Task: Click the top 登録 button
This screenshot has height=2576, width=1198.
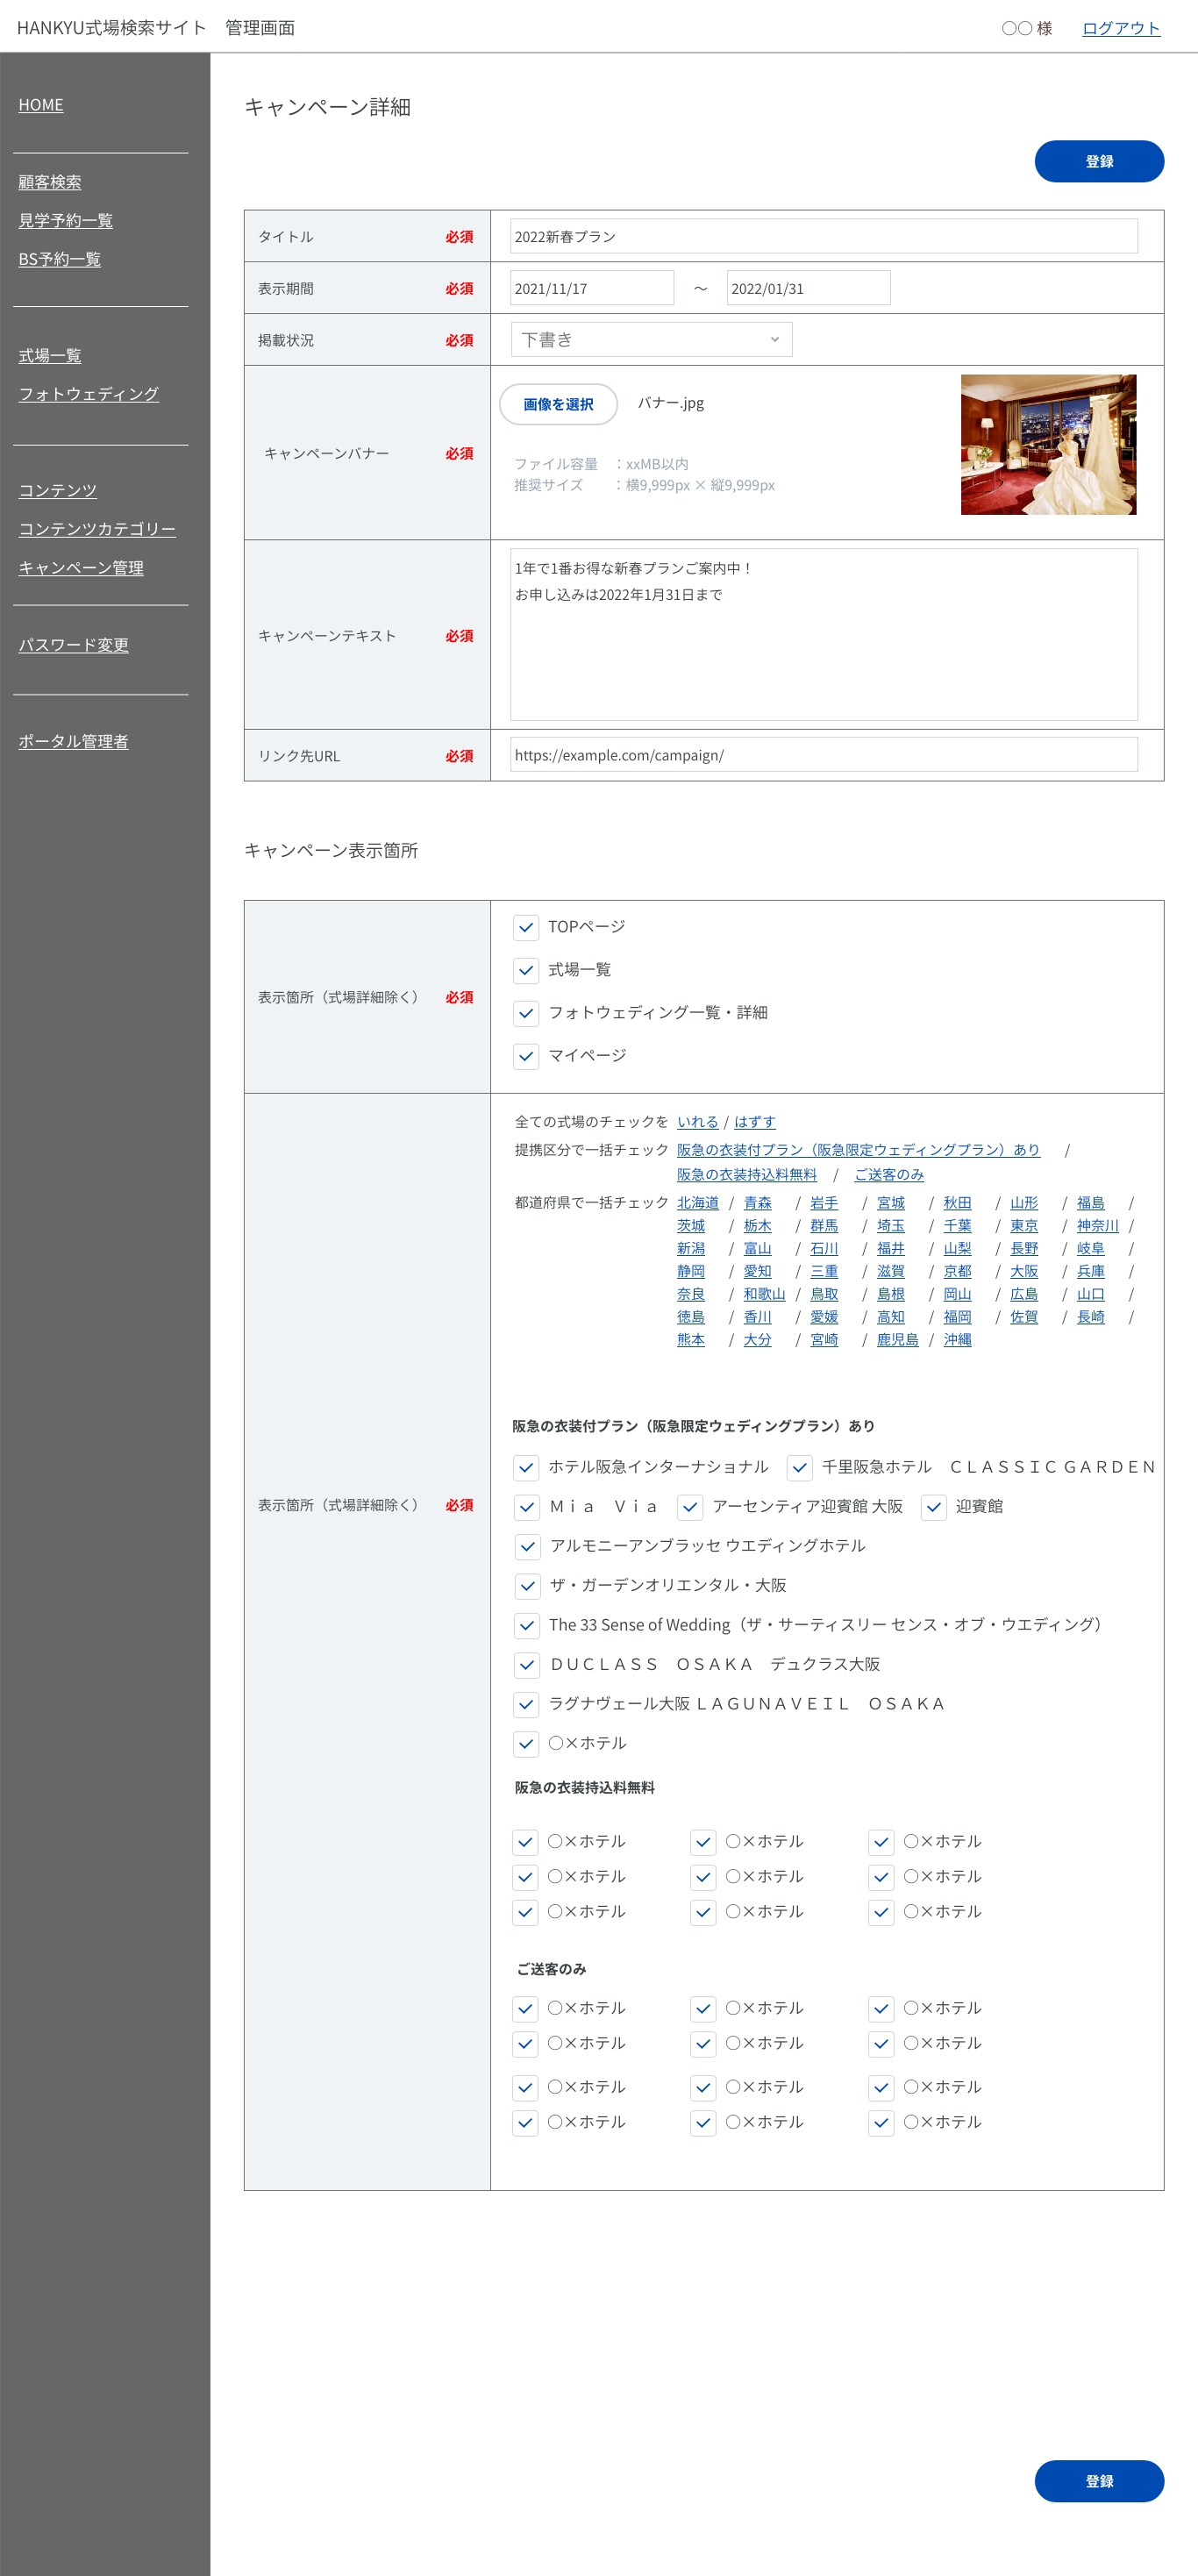Action: (1098, 162)
